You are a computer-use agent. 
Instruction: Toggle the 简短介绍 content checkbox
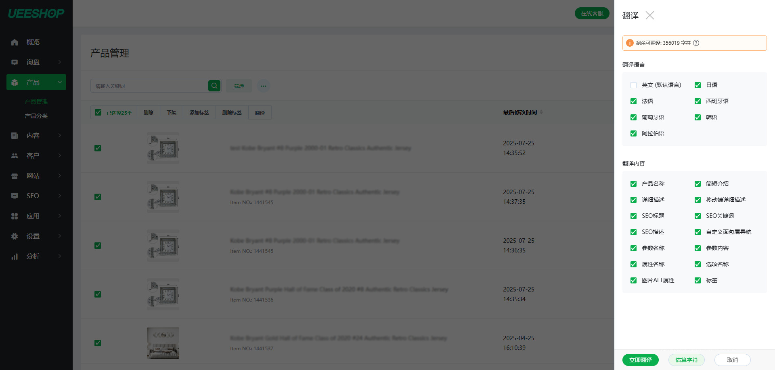[697, 184]
